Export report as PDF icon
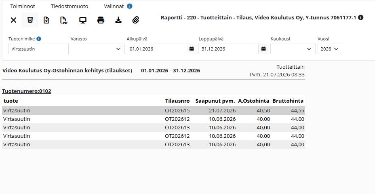The height and width of the screenshot is (194, 375). tap(64, 20)
